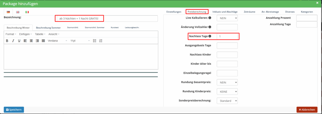Center align text in editor

tap(31, 41)
